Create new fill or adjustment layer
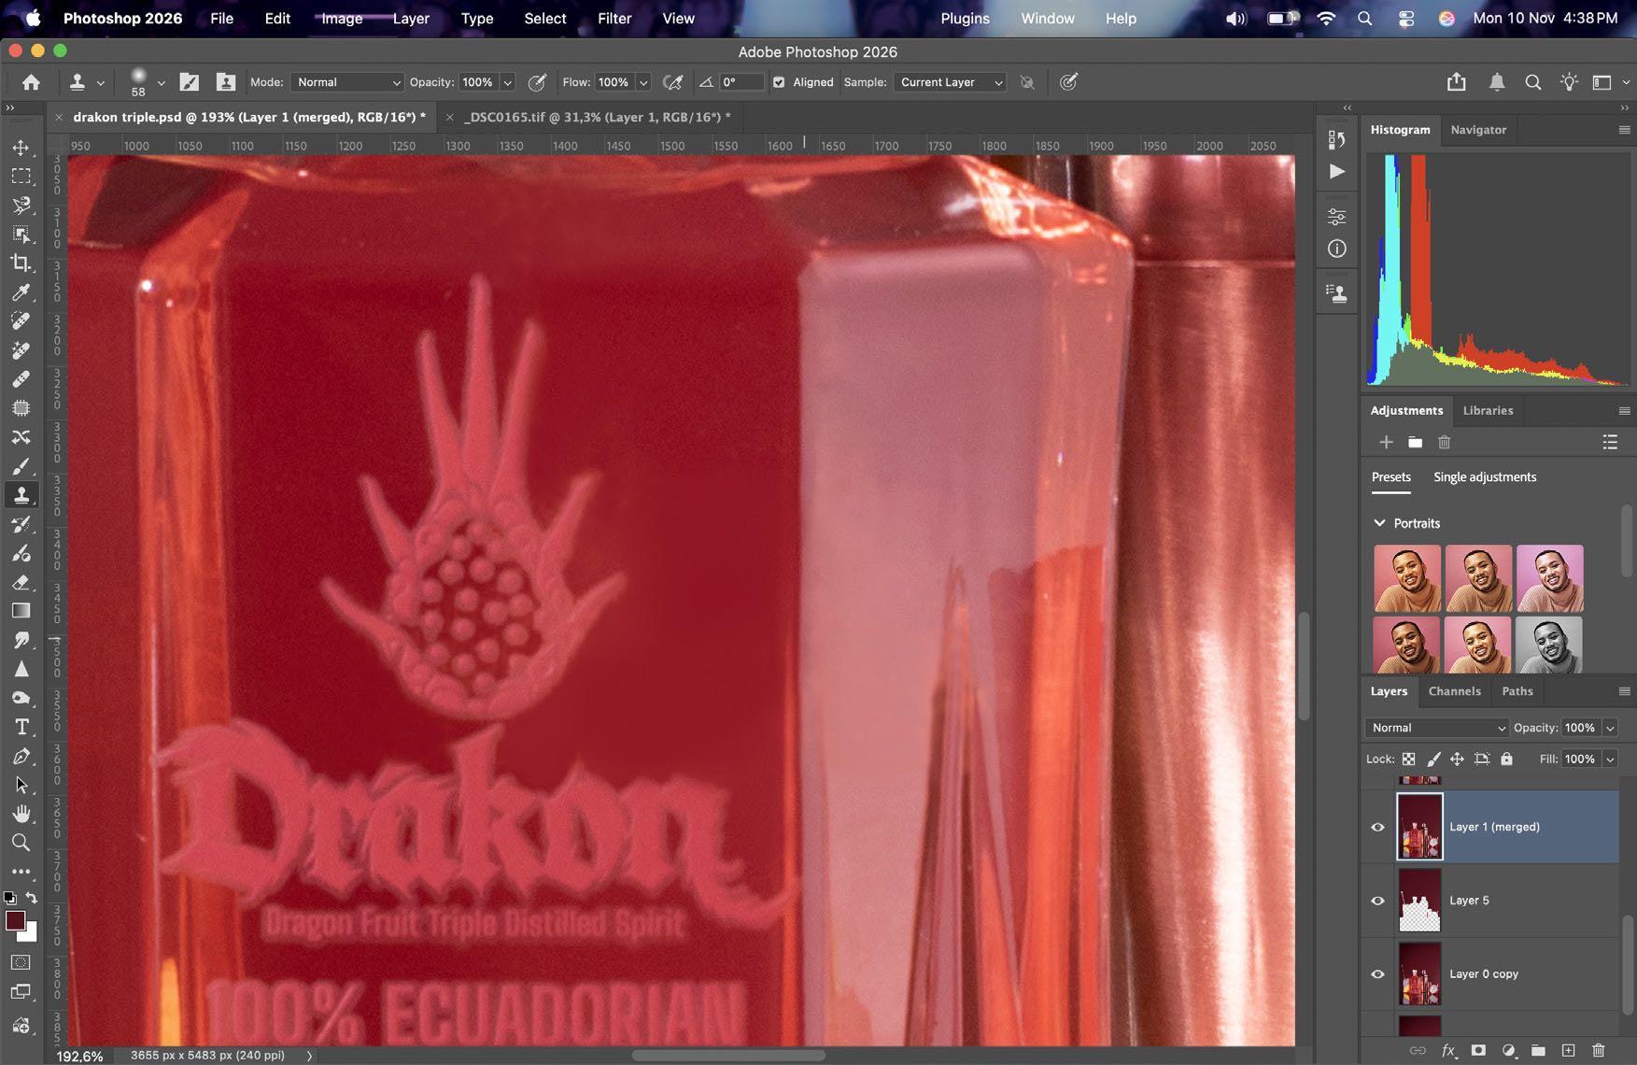The image size is (1637, 1065). click(x=1508, y=1050)
